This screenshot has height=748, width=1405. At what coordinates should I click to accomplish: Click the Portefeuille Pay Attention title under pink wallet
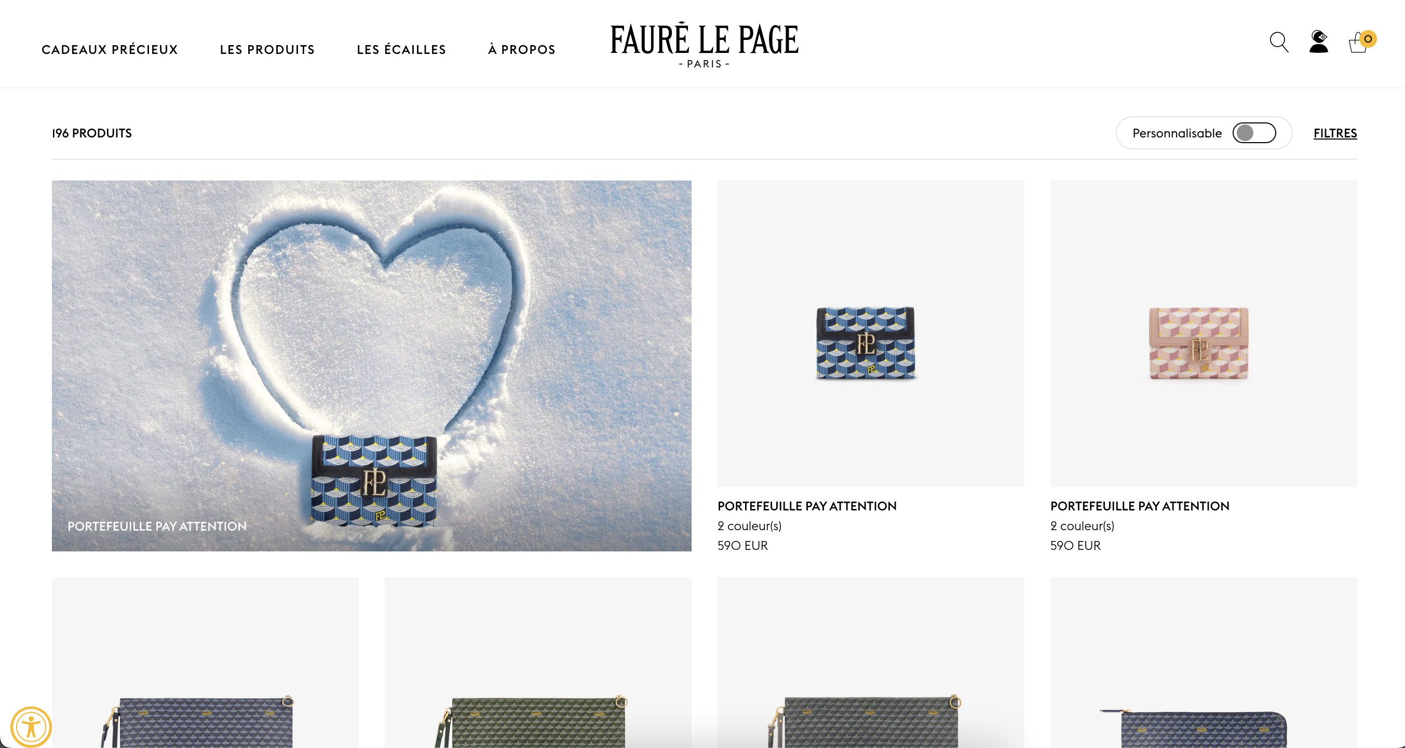pyautogui.click(x=1139, y=506)
